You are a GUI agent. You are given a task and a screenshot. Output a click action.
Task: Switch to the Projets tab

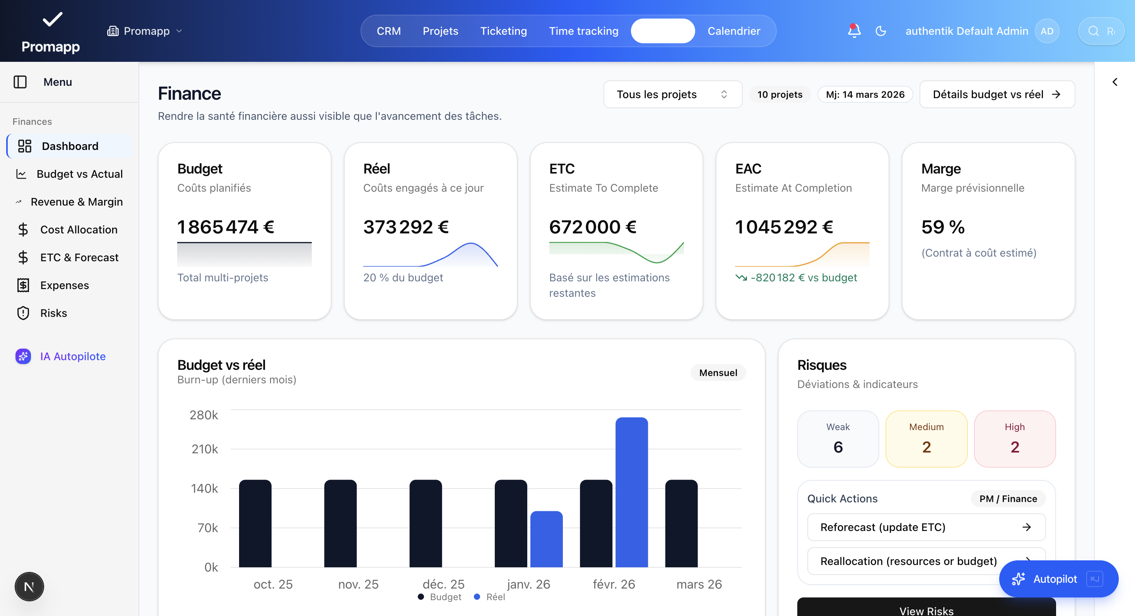(x=441, y=31)
